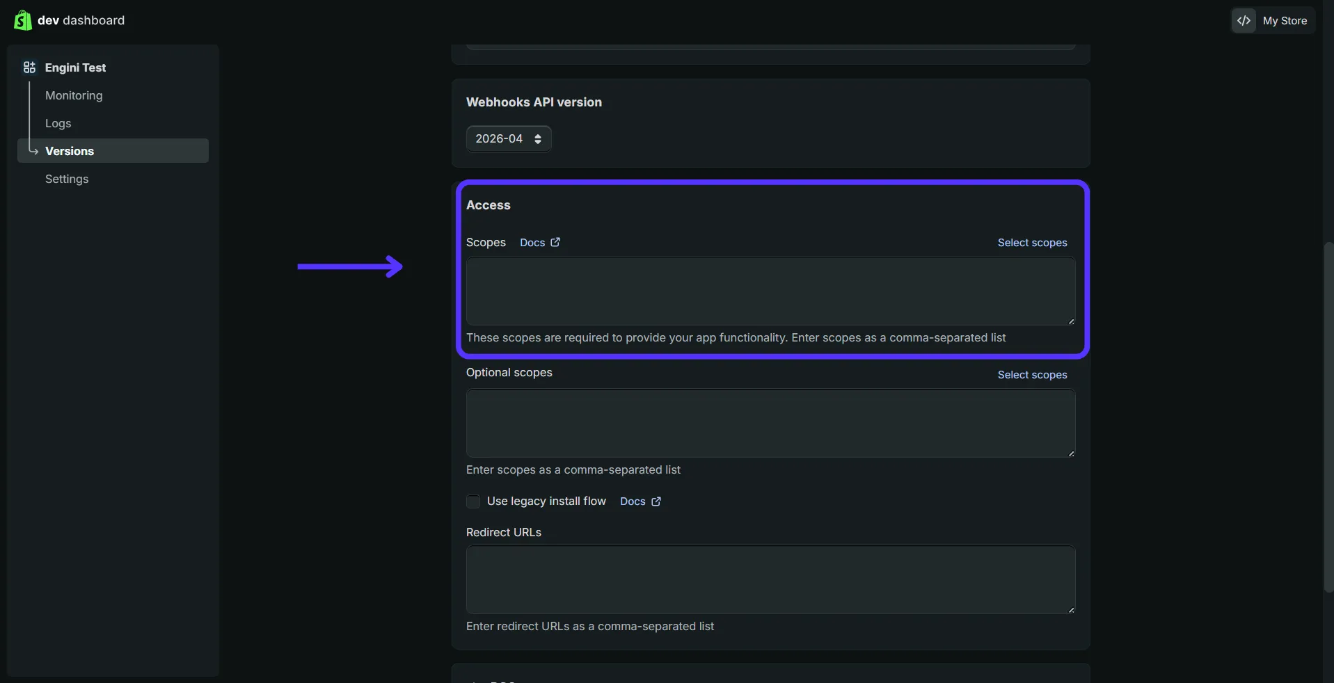The width and height of the screenshot is (1334, 683).
Task: Open the My Store switcher
Action: (x=1273, y=21)
